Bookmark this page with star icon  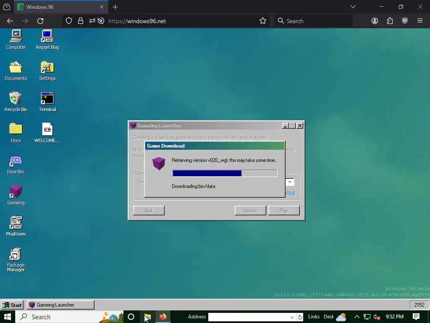[x=263, y=21]
